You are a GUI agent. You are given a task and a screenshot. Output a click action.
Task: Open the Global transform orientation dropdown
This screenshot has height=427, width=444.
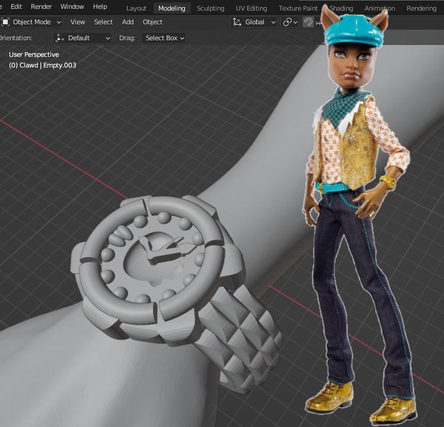point(254,22)
